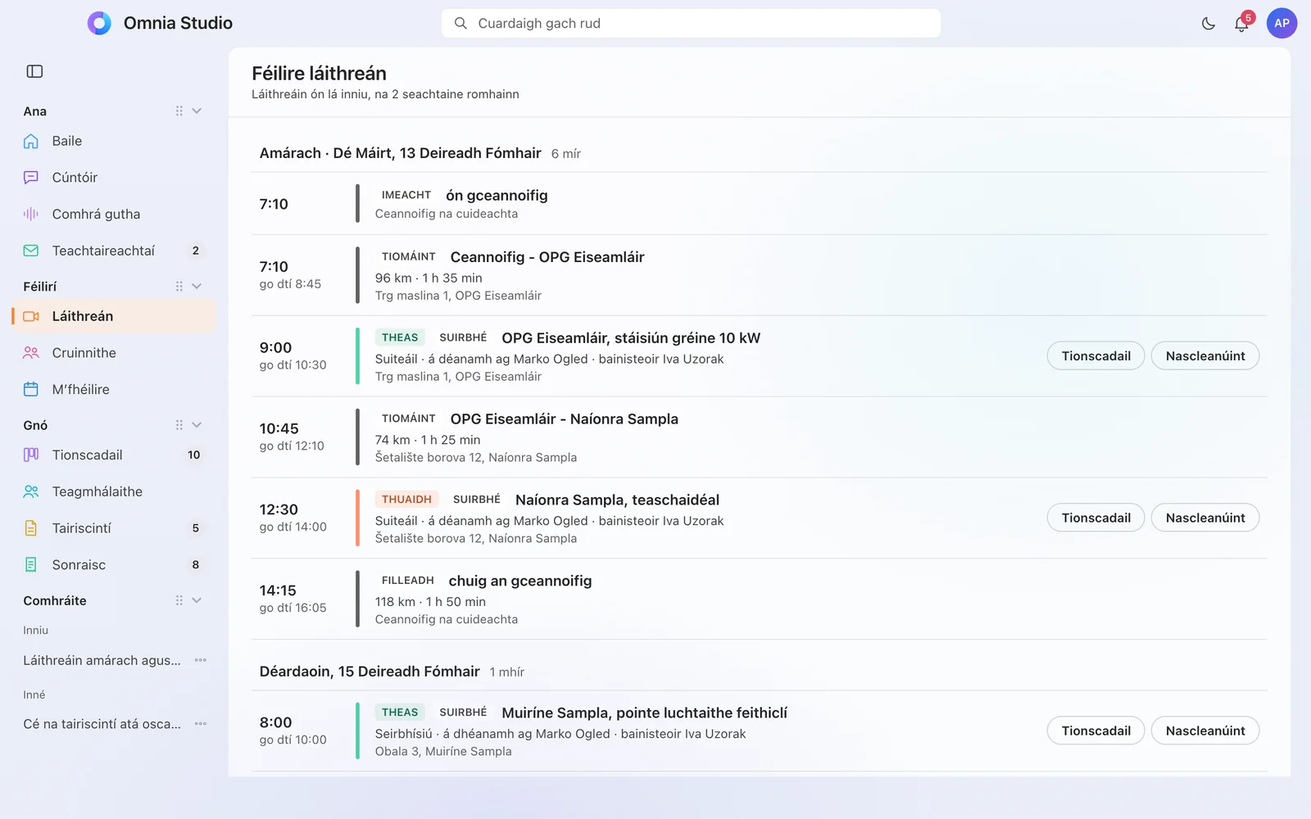Open the Teagmhálaithe contacts icon

pyautogui.click(x=31, y=491)
